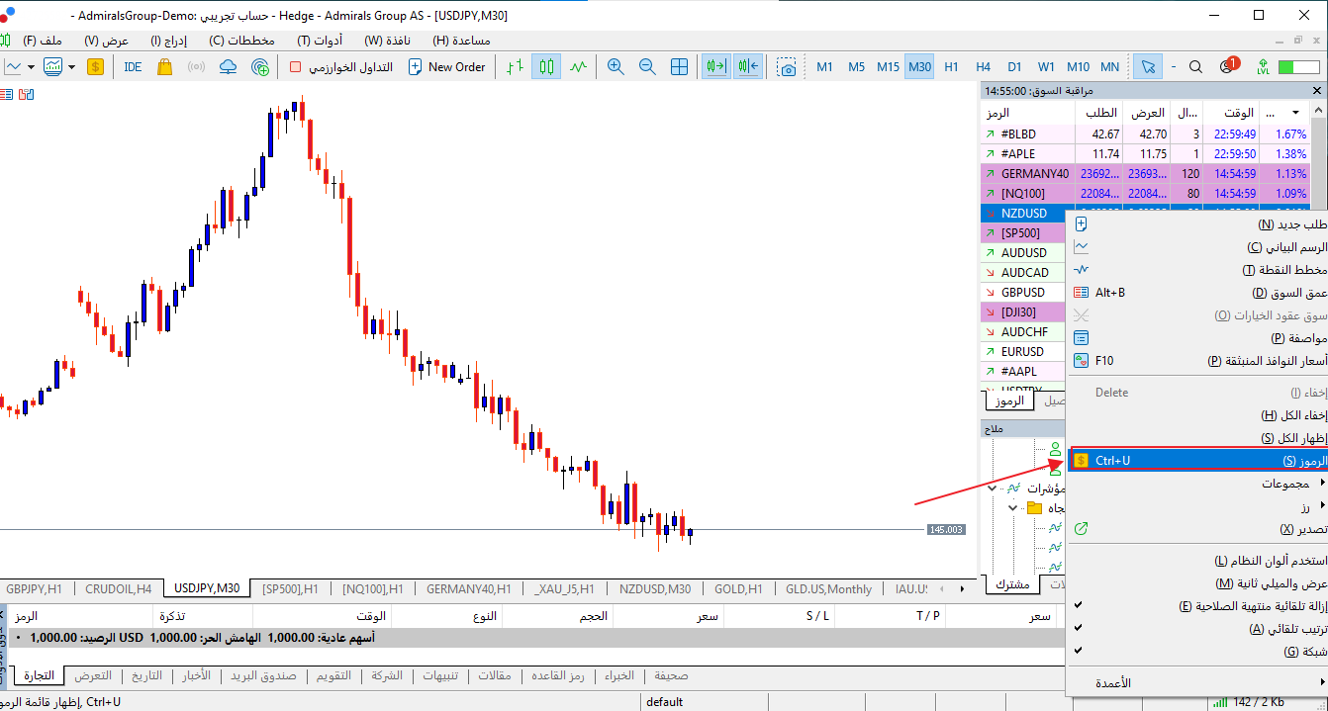Click the green LVL icon
The image size is (1328, 711).
pos(1263,67)
